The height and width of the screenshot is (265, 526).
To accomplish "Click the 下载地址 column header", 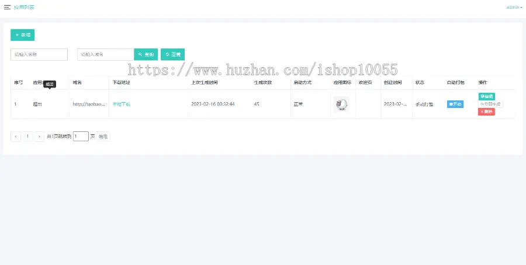I will coord(121,82).
